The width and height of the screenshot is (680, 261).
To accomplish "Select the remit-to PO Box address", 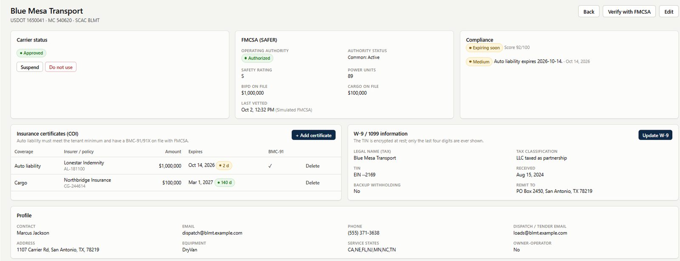I will coord(554,192).
